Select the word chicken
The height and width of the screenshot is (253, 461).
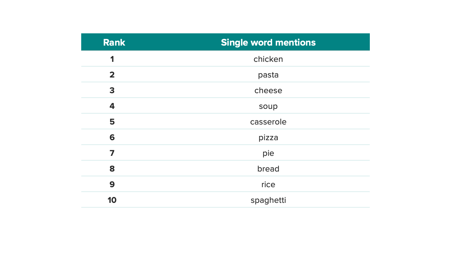(x=268, y=59)
